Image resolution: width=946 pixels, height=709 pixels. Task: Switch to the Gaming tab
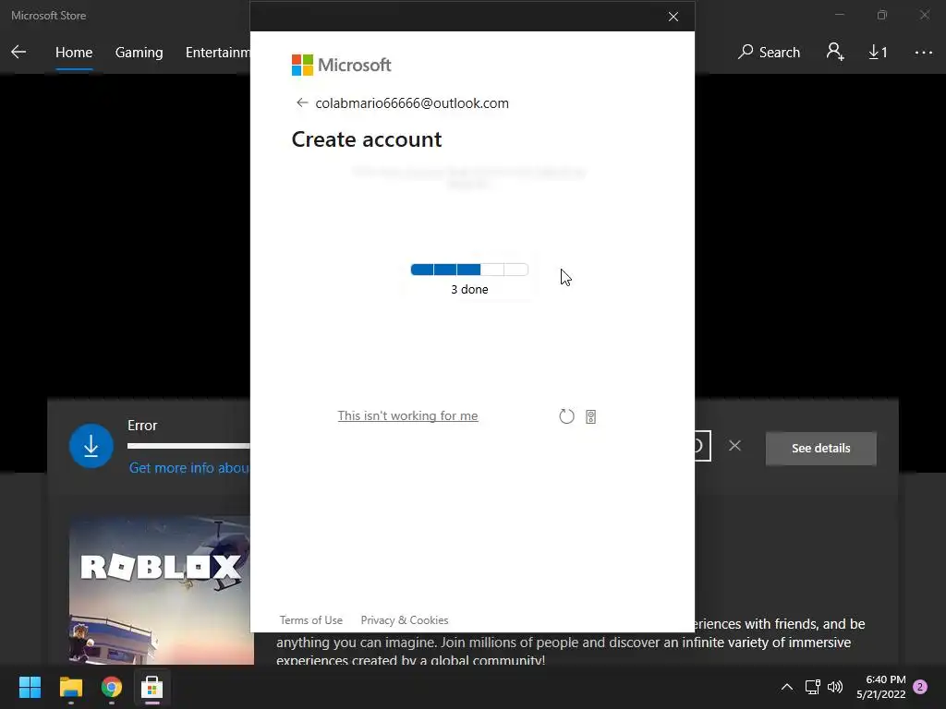tap(139, 53)
